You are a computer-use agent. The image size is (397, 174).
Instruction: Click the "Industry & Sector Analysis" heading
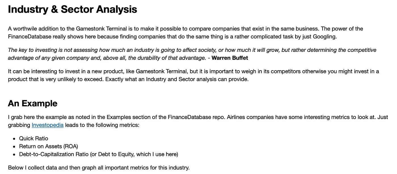pos(72,9)
